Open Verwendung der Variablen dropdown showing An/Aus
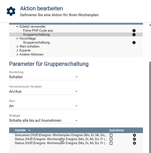This screenshot has height=153, width=151. coord(44,91)
